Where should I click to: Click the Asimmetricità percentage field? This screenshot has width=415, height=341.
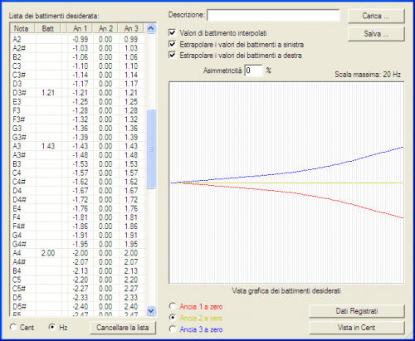point(254,71)
